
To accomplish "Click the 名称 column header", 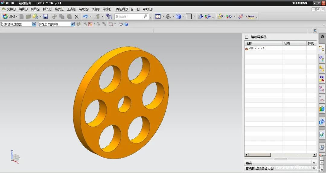I will coord(264,43).
